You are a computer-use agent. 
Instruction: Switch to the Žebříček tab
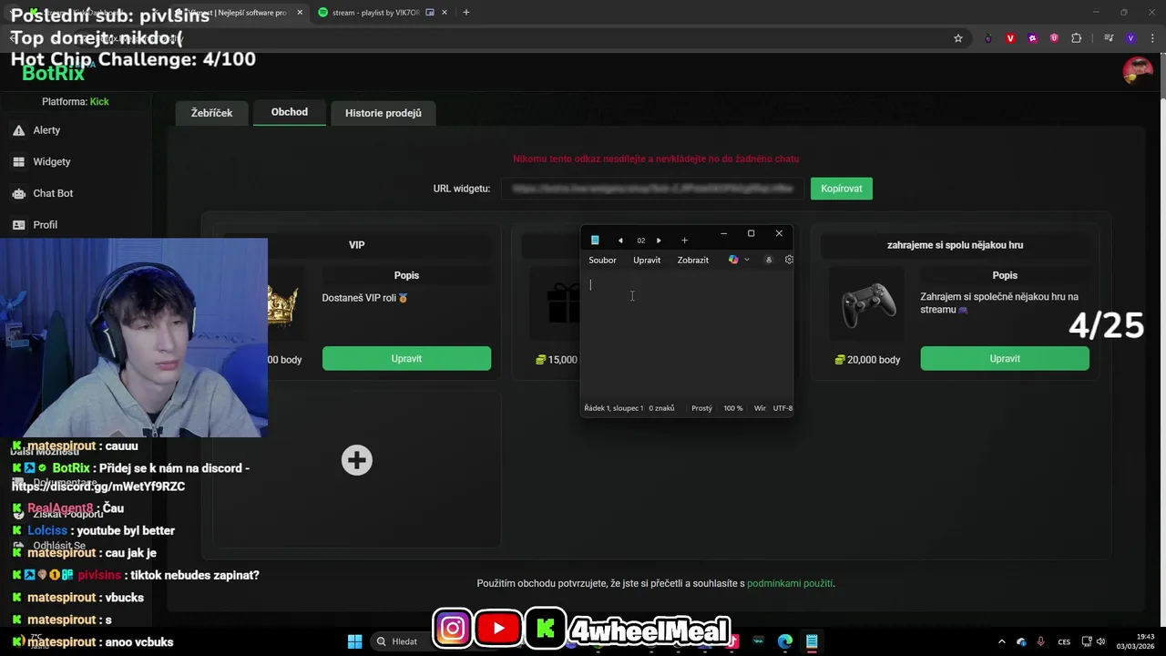point(211,113)
